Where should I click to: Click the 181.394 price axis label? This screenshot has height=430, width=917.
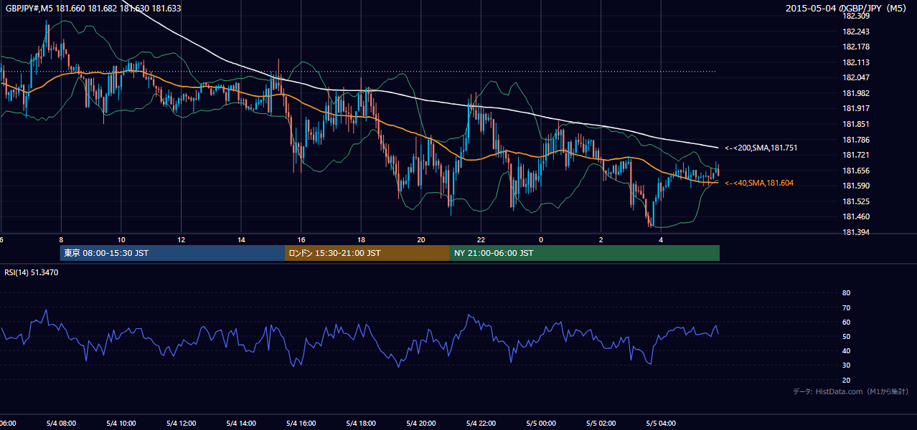(x=856, y=232)
